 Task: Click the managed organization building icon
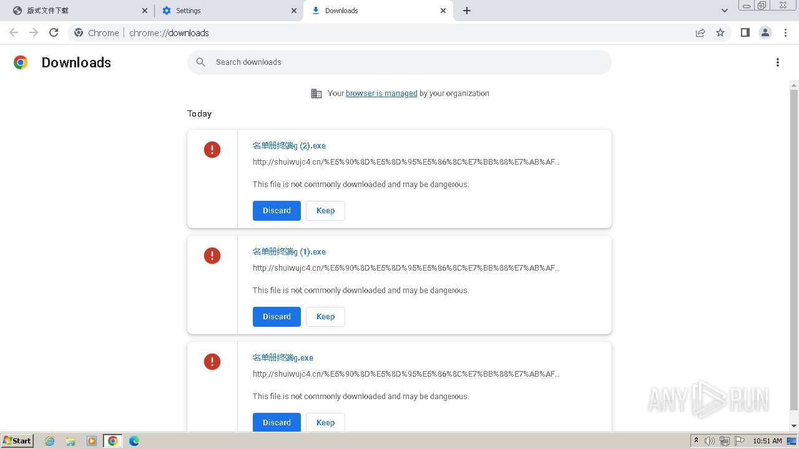316,94
